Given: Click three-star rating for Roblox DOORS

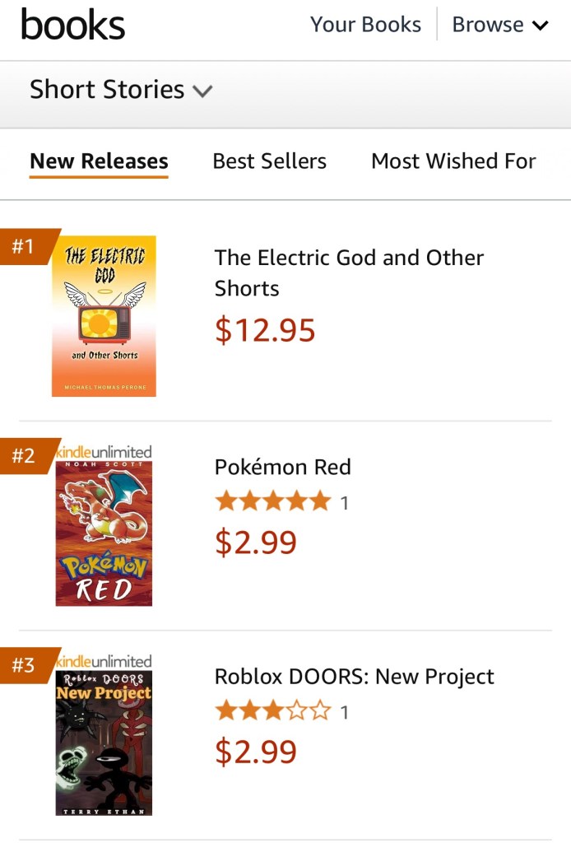Looking at the screenshot, I should pos(272,711).
